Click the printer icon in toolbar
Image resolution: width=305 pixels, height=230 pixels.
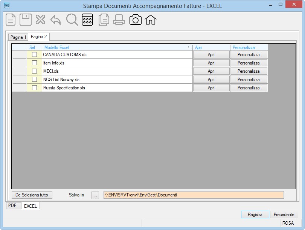119,20
